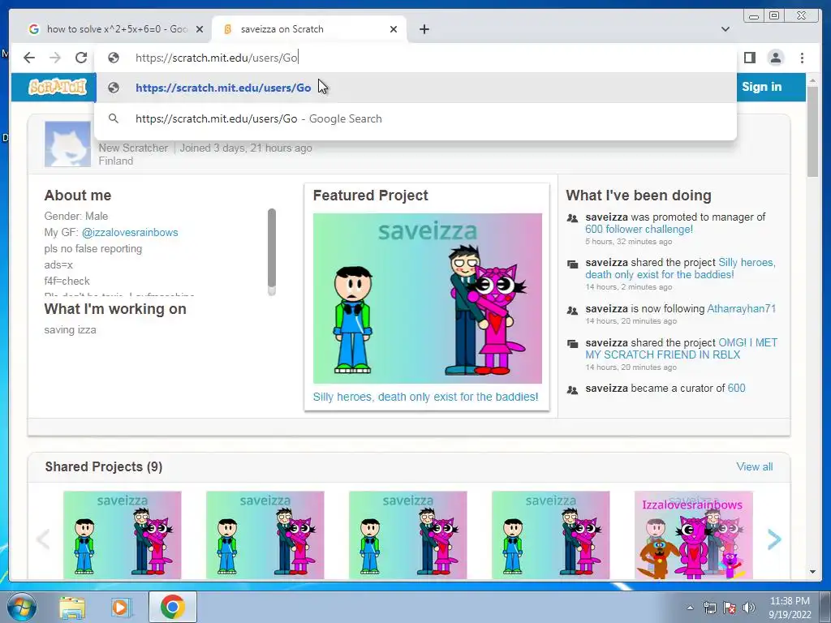This screenshot has width=831, height=623.
Task: Click the globe icon in the address bar
Action: [114, 58]
